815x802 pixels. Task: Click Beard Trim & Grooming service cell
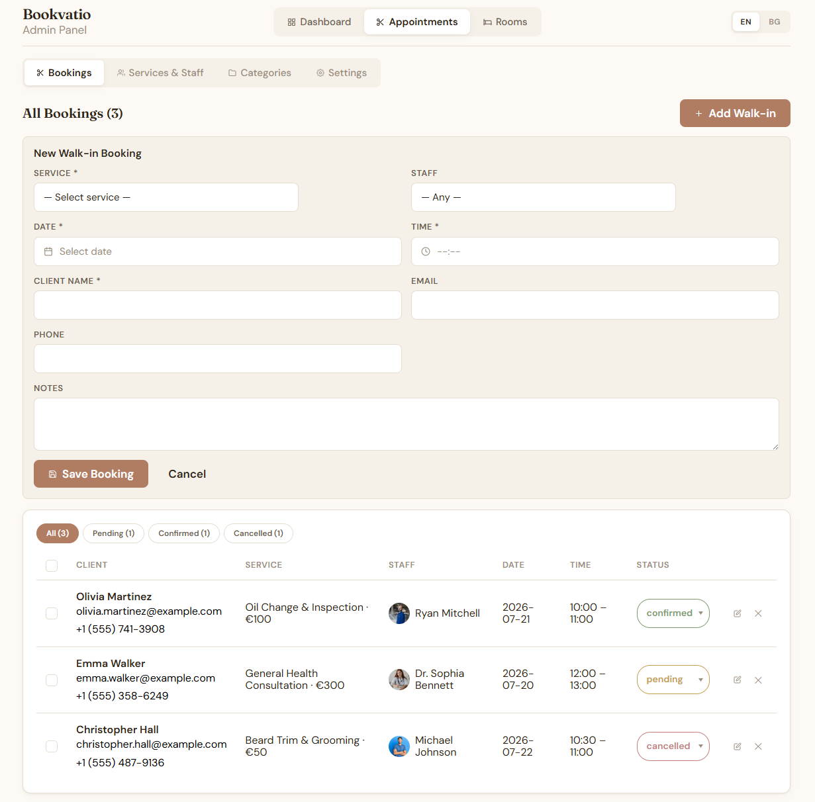(x=305, y=746)
